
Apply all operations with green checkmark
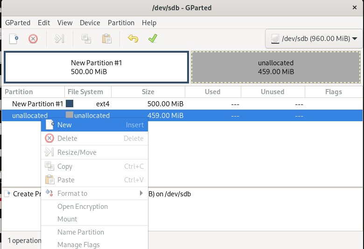click(x=153, y=39)
